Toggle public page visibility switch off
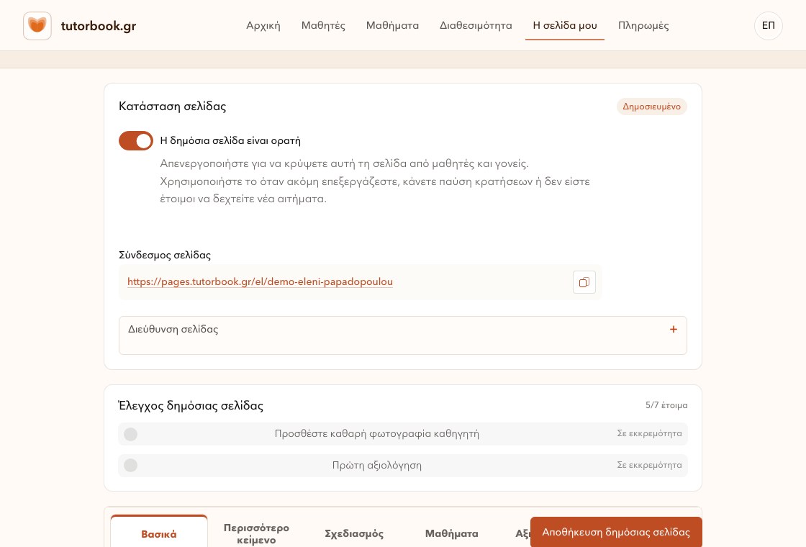Screen dimensions: 806x547 tap(136, 141)
